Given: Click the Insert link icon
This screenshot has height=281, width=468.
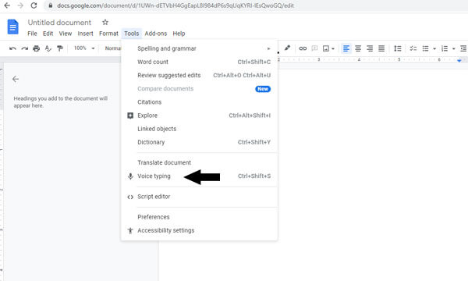Looking at the screenshot, I should 303,48.
